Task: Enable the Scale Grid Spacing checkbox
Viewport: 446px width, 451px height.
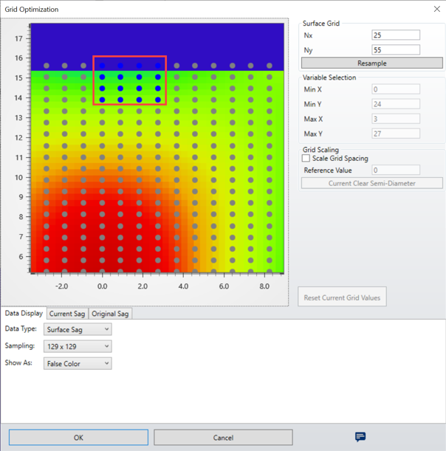Action: coord(306,158)
